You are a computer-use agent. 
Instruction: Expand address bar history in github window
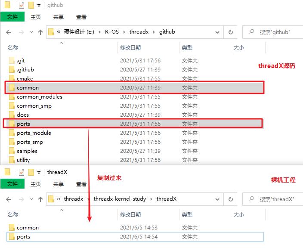(217, 32)
